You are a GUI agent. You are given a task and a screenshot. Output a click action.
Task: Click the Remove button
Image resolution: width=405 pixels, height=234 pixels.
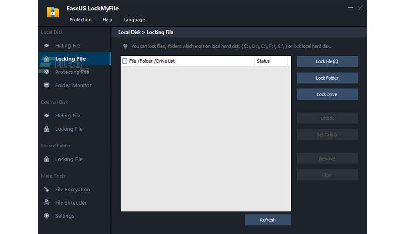pos(327,159)
